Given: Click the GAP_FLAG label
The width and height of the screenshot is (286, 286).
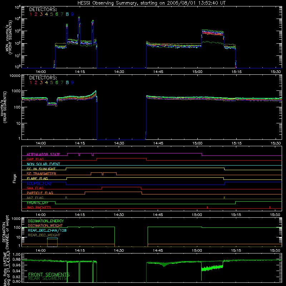Looking at the screenshot, I should click(35, 159).
